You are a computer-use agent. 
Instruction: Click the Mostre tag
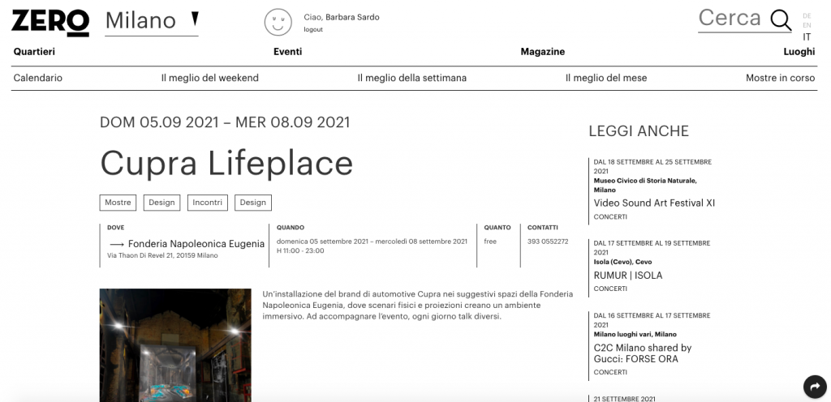118,203
